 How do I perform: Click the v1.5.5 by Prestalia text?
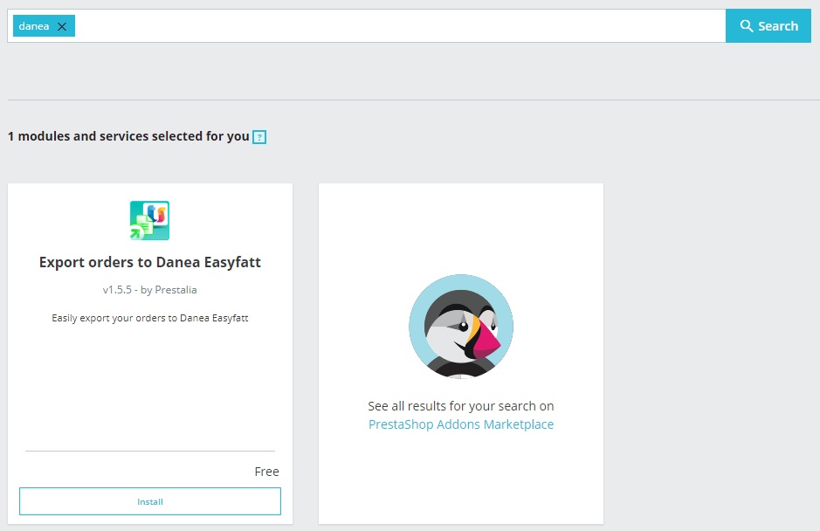150,290
